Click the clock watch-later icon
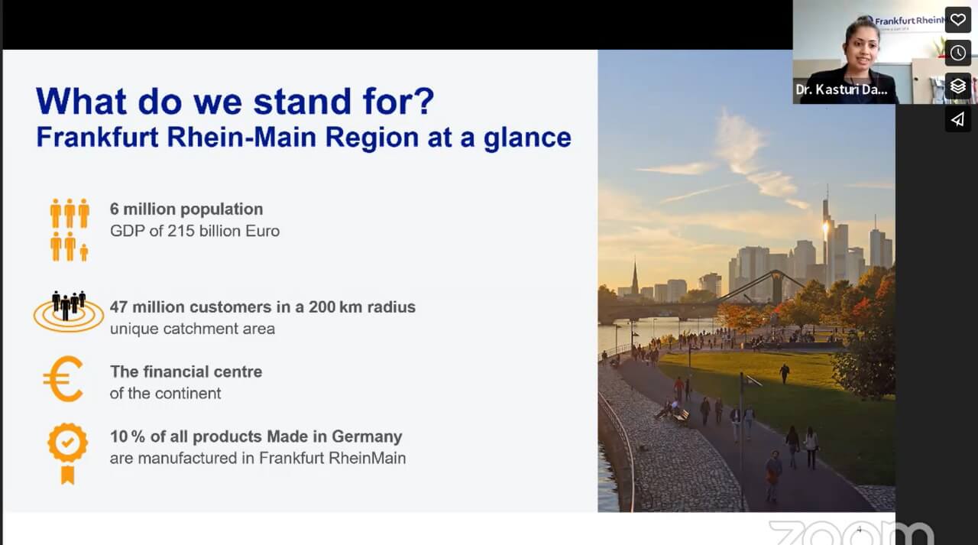 pyautogui.click(x=958, y=53)
